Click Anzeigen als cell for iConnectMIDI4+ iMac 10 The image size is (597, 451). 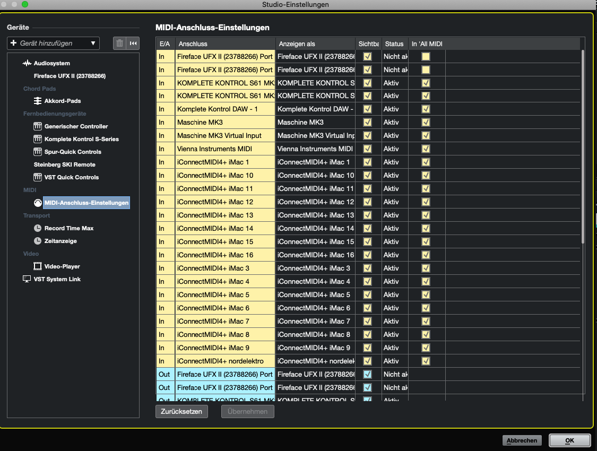pos(315,176)
